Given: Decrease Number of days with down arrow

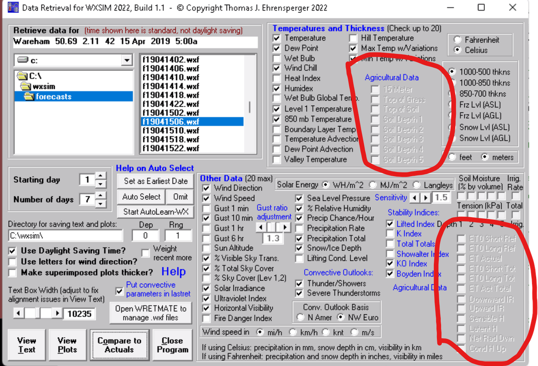Looking at the screenshot, I should 100,203.
